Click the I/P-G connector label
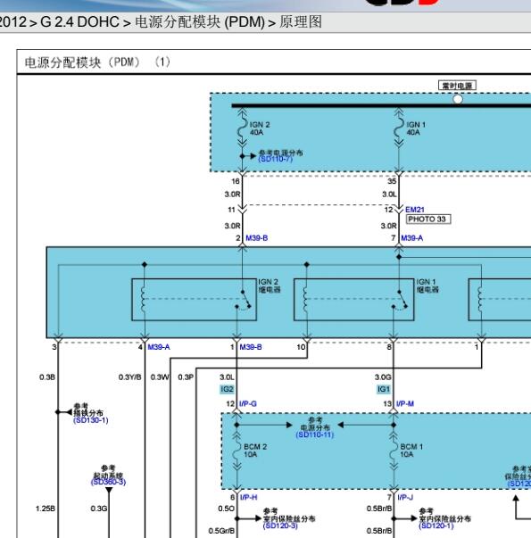Screen dimensions: 531x538 (x=248, y=404)
